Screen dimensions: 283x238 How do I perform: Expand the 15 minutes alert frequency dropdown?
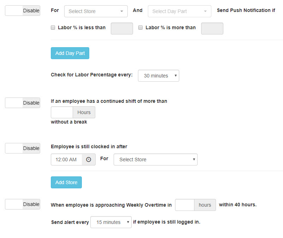111,222
